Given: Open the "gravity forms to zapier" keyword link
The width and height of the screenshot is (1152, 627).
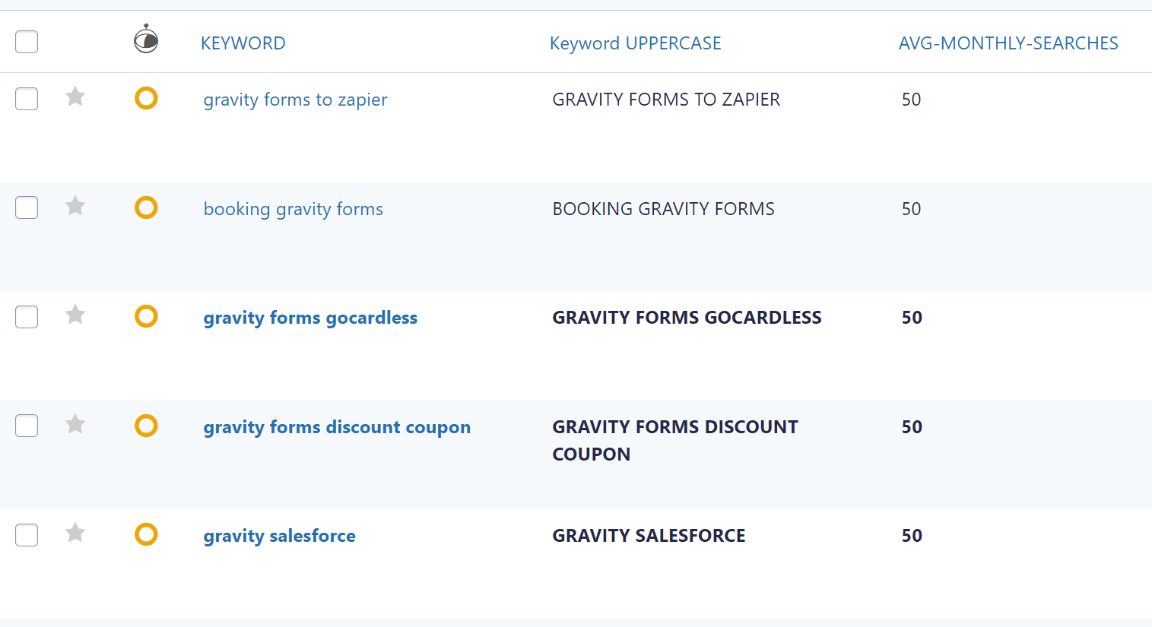Looking at the screenshot, I should (x=295, y=100).
